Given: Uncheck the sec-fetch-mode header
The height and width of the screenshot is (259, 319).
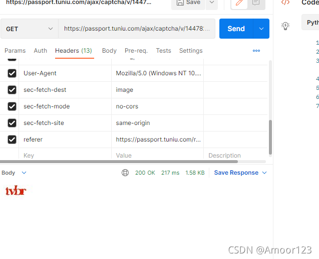Looking at the screenshot, I should 12,106.
